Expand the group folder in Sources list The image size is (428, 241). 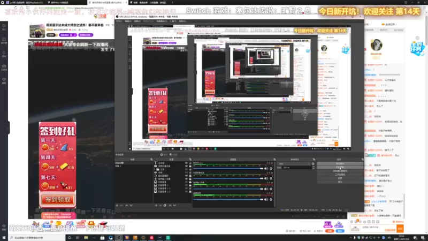pyautogui.click(x=155, y=169)
